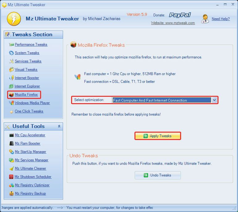Collapse the Useful Tools panel
The height and width of the screenshot is (212, 238).
click(59, 126)
